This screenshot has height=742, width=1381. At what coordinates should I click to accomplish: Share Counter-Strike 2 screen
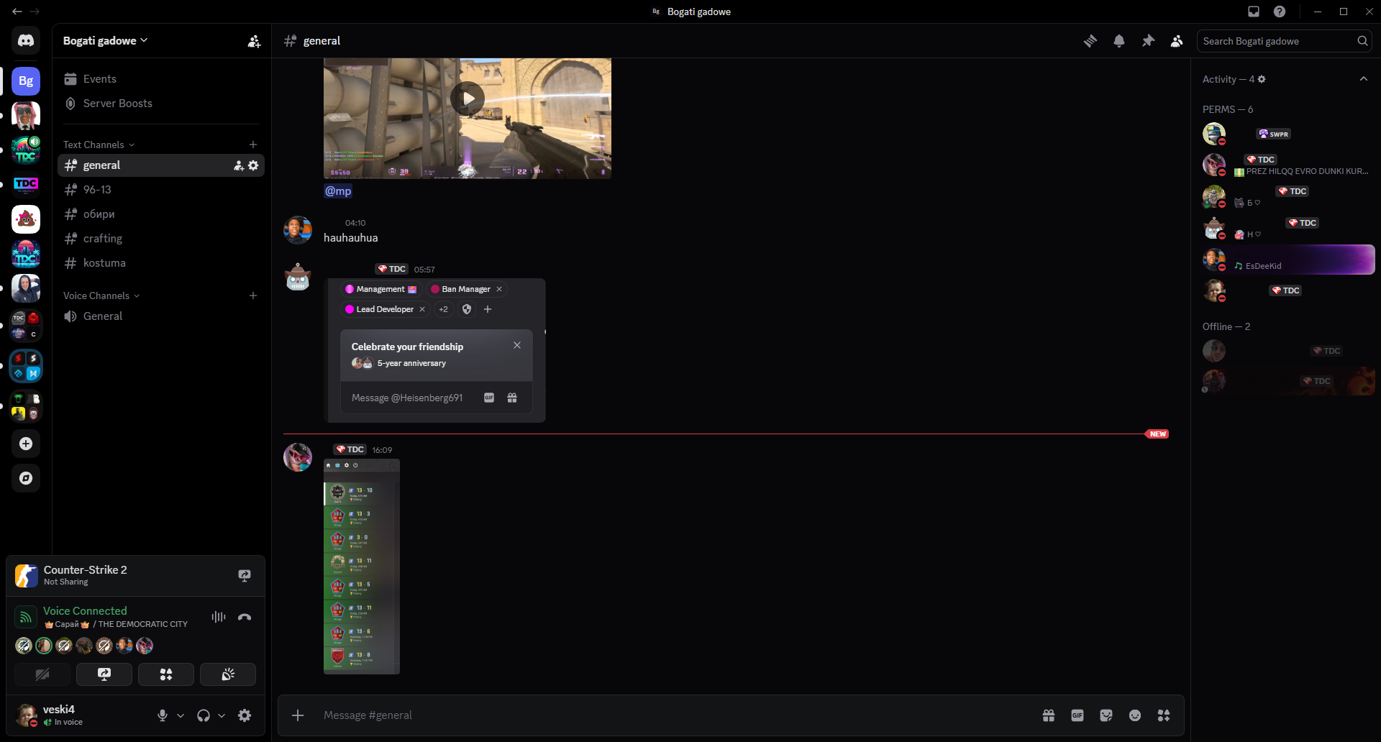point(245,575)
